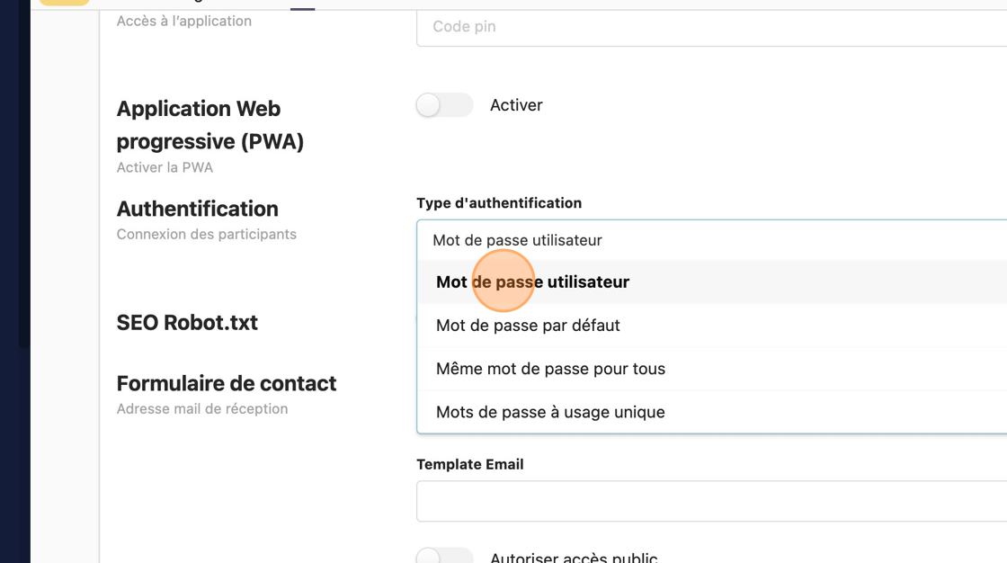
Task: Focus the Code pin input field
Action: 710,27
